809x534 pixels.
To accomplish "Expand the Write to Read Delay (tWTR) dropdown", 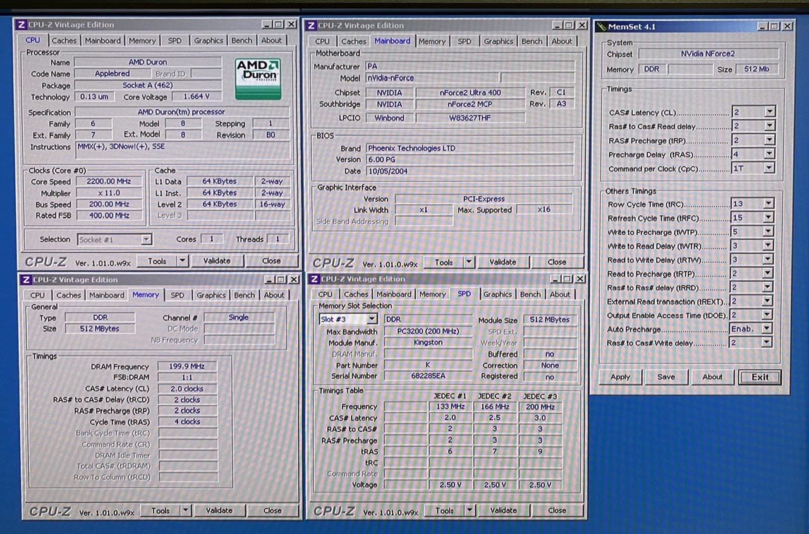I will click(x=768, y=246).
